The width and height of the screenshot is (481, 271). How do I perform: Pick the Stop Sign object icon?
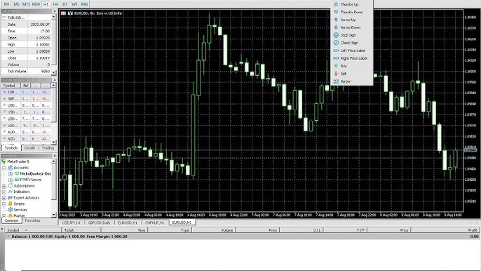(x=336, y=35)
